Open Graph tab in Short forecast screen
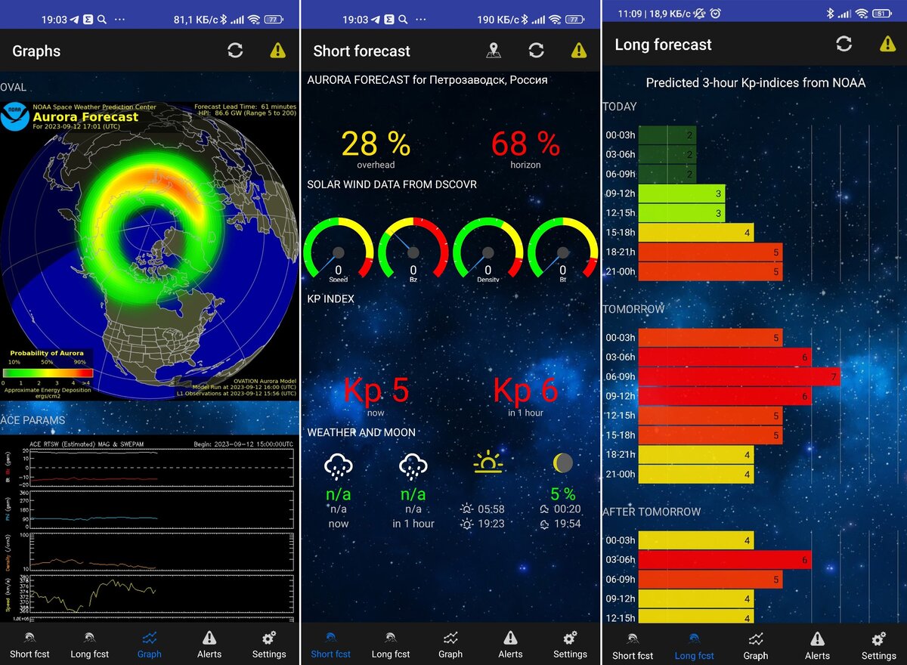This screenshot has width=907, height=665. (450, 645)
